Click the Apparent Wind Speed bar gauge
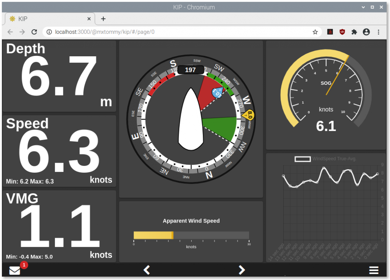This screenshot has width=390, height=280. pos(191,235)
